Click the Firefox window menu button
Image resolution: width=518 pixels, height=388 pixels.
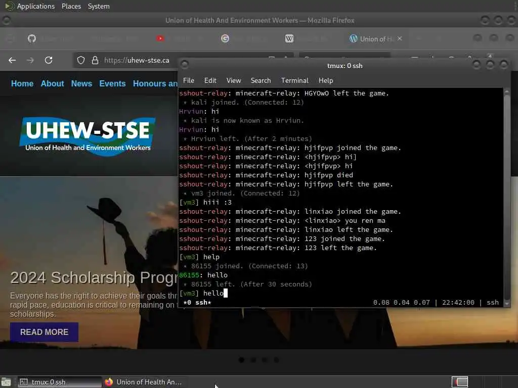click(6, 20)
